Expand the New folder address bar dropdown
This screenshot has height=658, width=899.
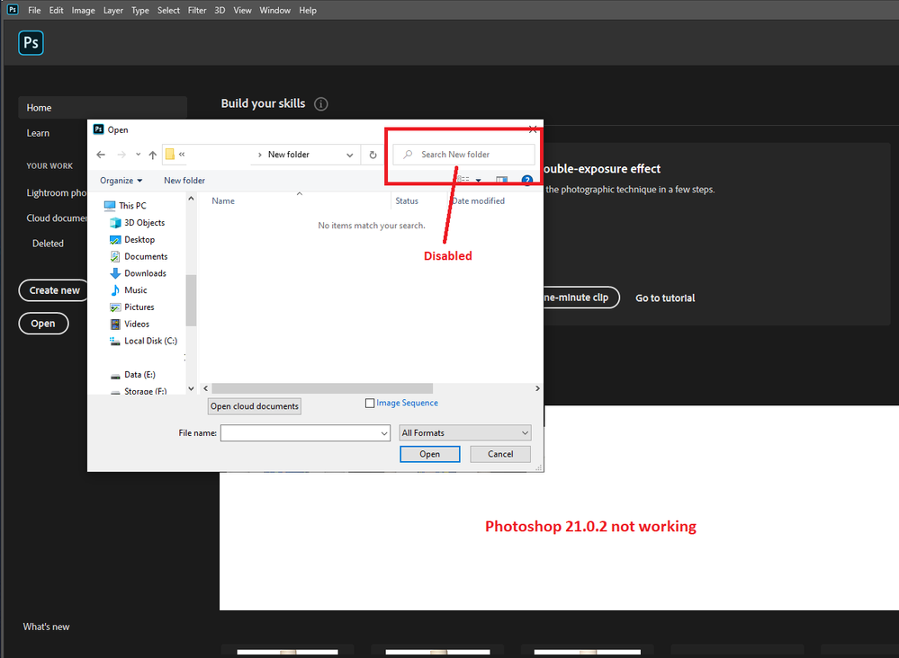350,155
